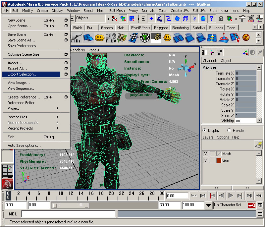Click the three-faced yellow smiley shelf icon
265x227 pixels.
coord(100,38)
